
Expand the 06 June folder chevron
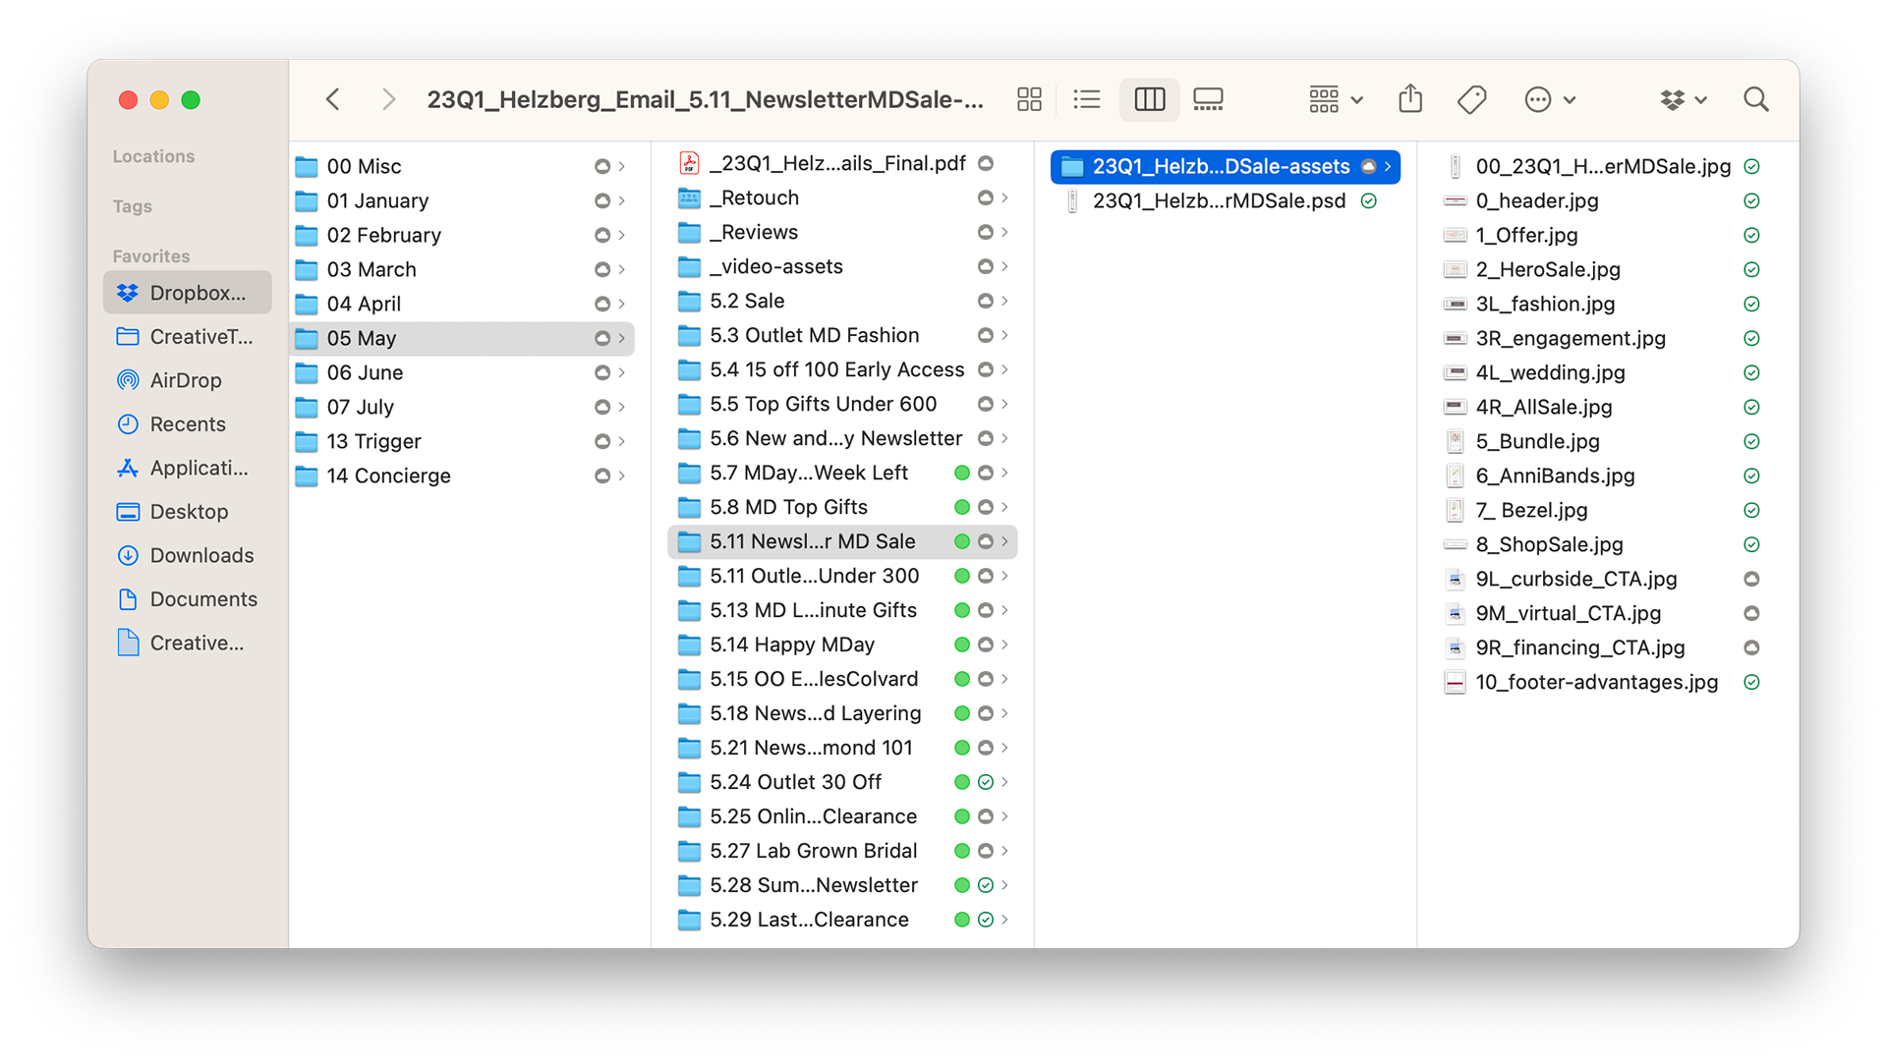coord(621,372)
